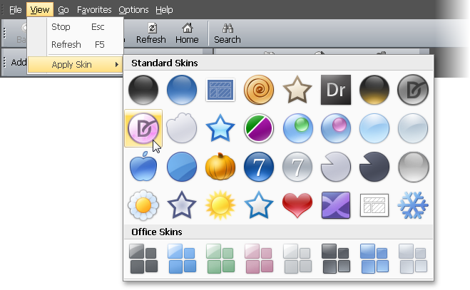
Task: Apply the yellow sun skin
Action: point(220,205)
